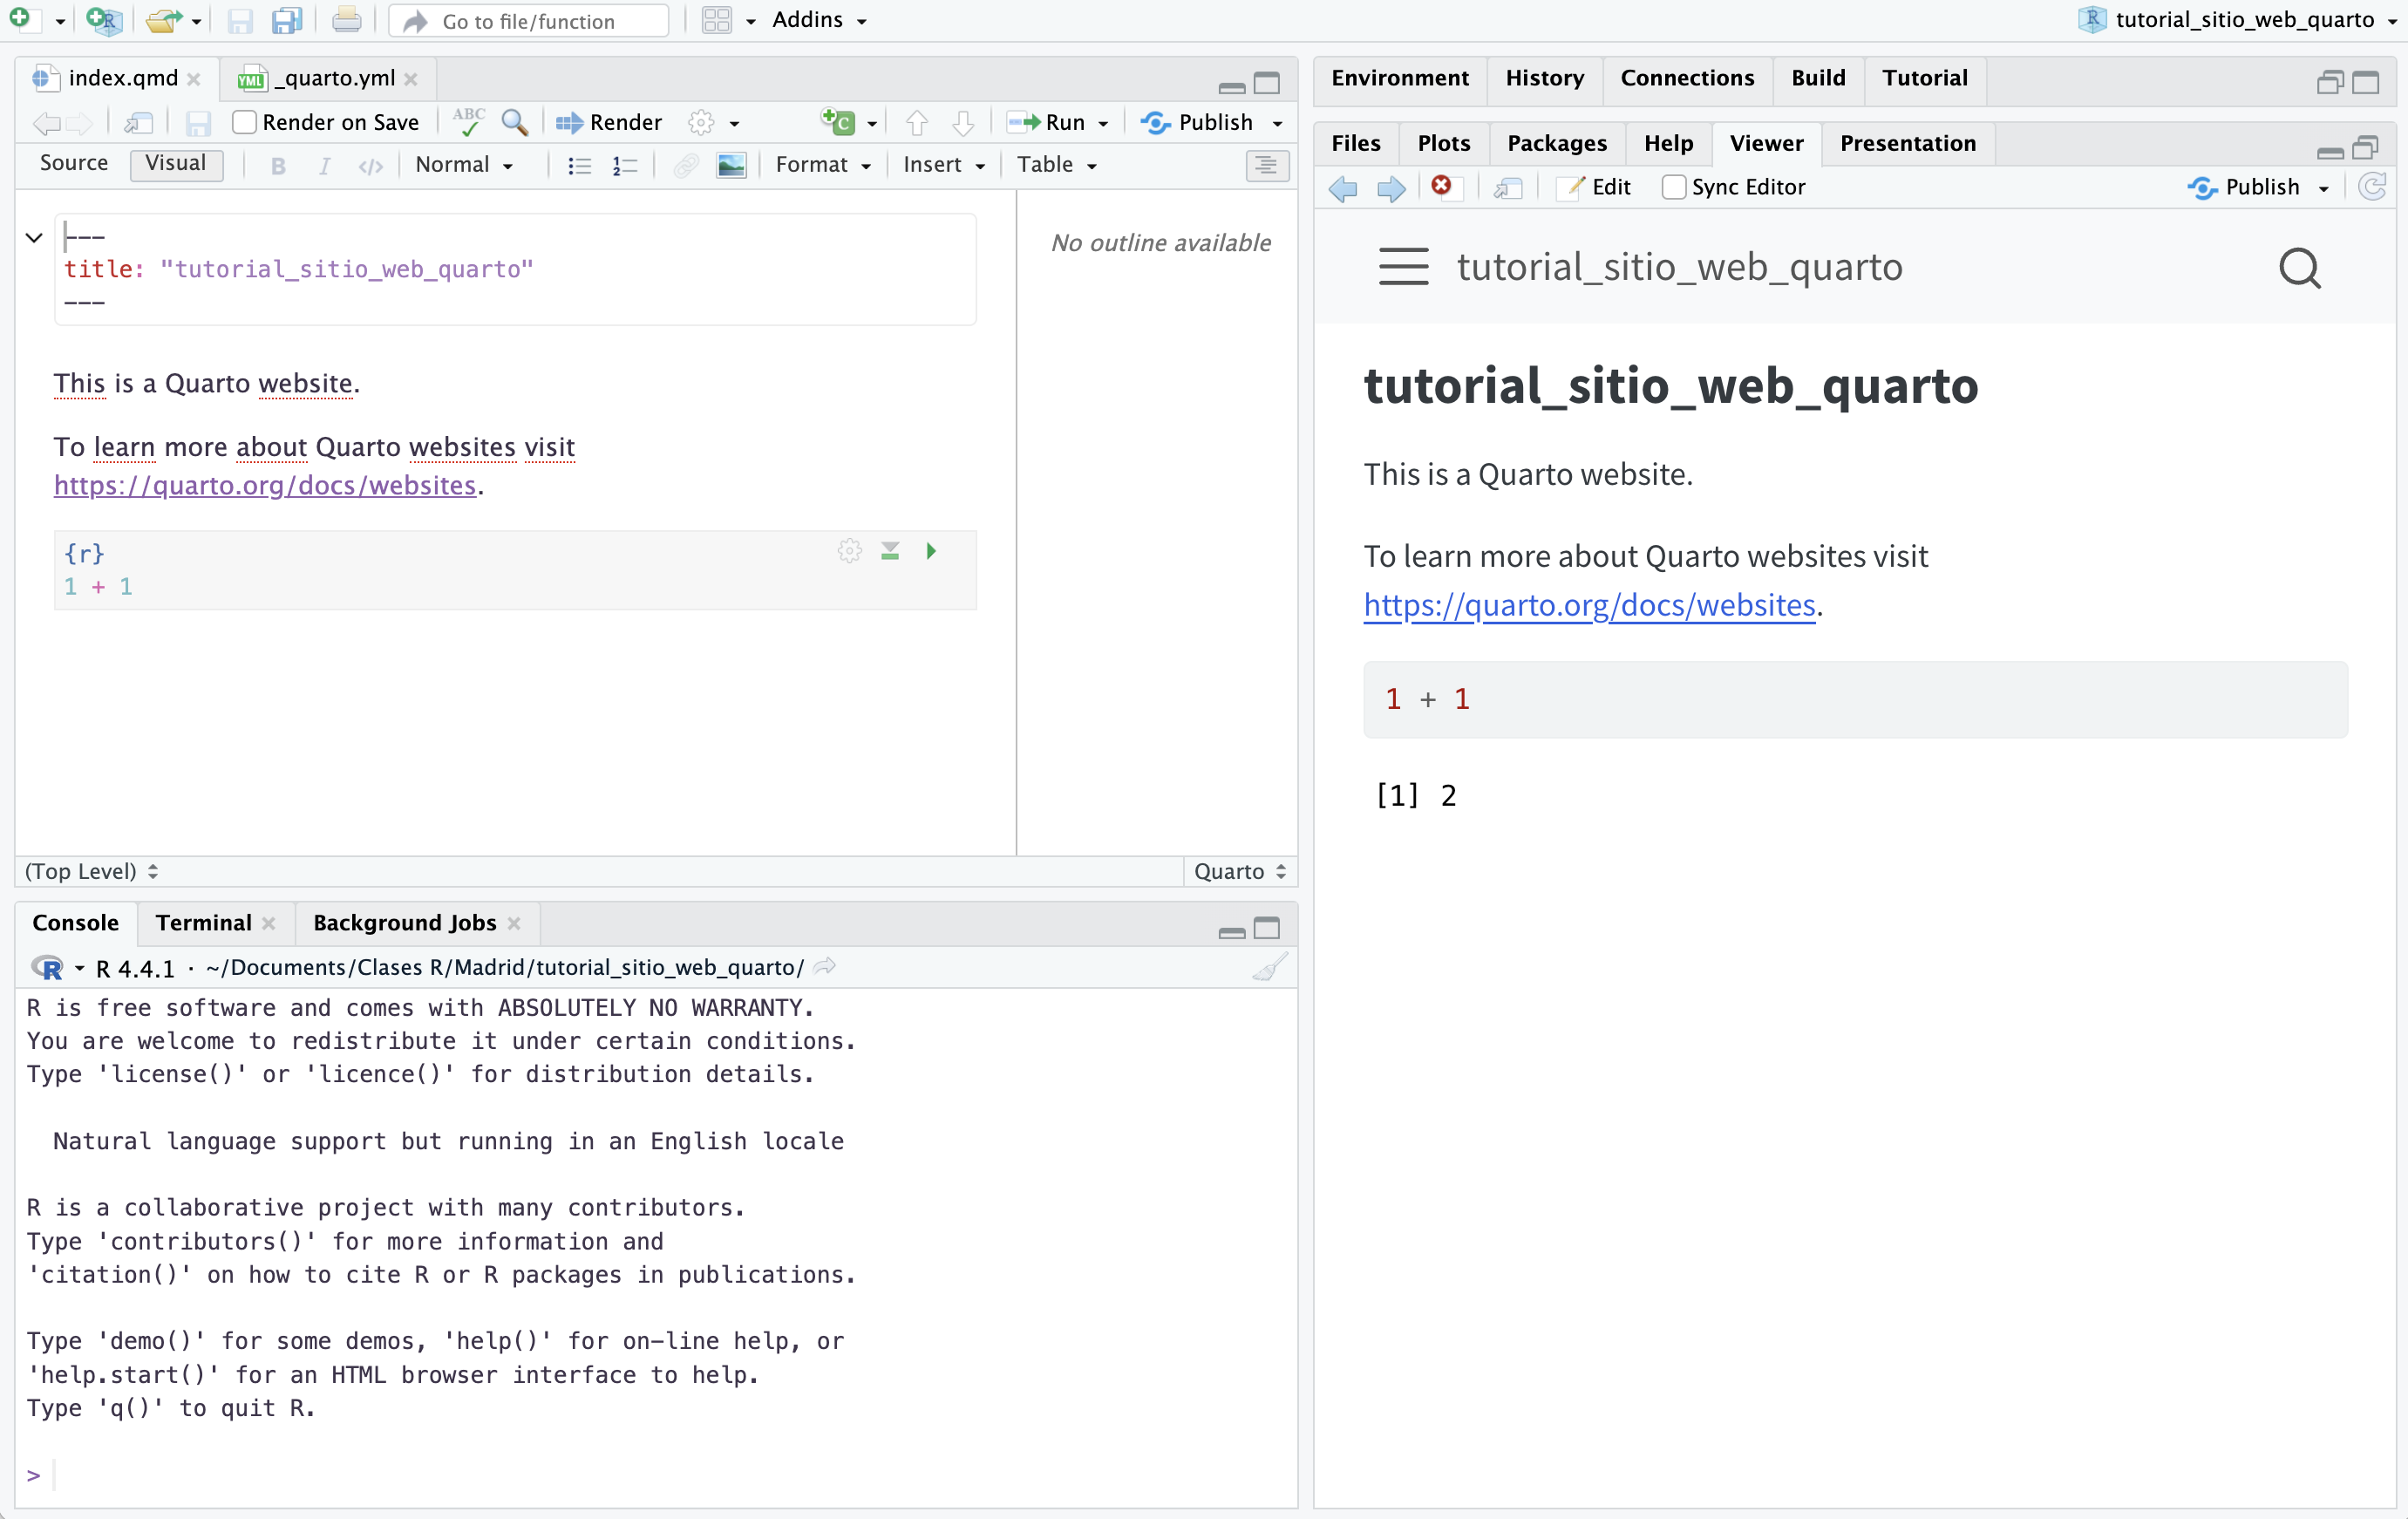Open the Background Jobs tab
The width and height of the screenshot is (2408, 1519).
[x=404, y=923]
